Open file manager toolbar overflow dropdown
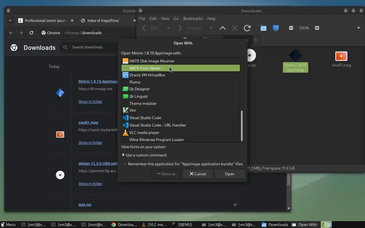The image size is (365, 228). tap(359, 28)
